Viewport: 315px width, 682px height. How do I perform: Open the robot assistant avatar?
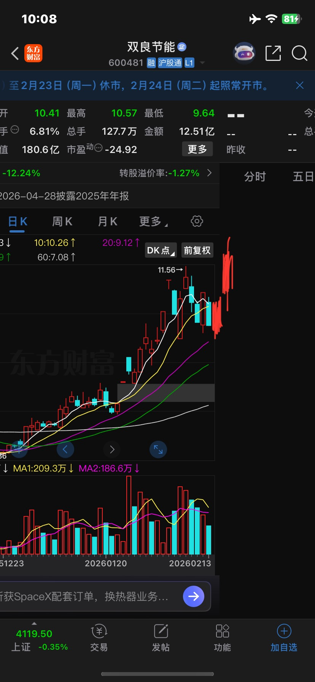coord(244,53)
